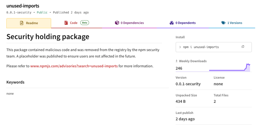Screen dimensions: 259x125
Task: Click the blue Versions tags icon
Action: tap(223, 23)
